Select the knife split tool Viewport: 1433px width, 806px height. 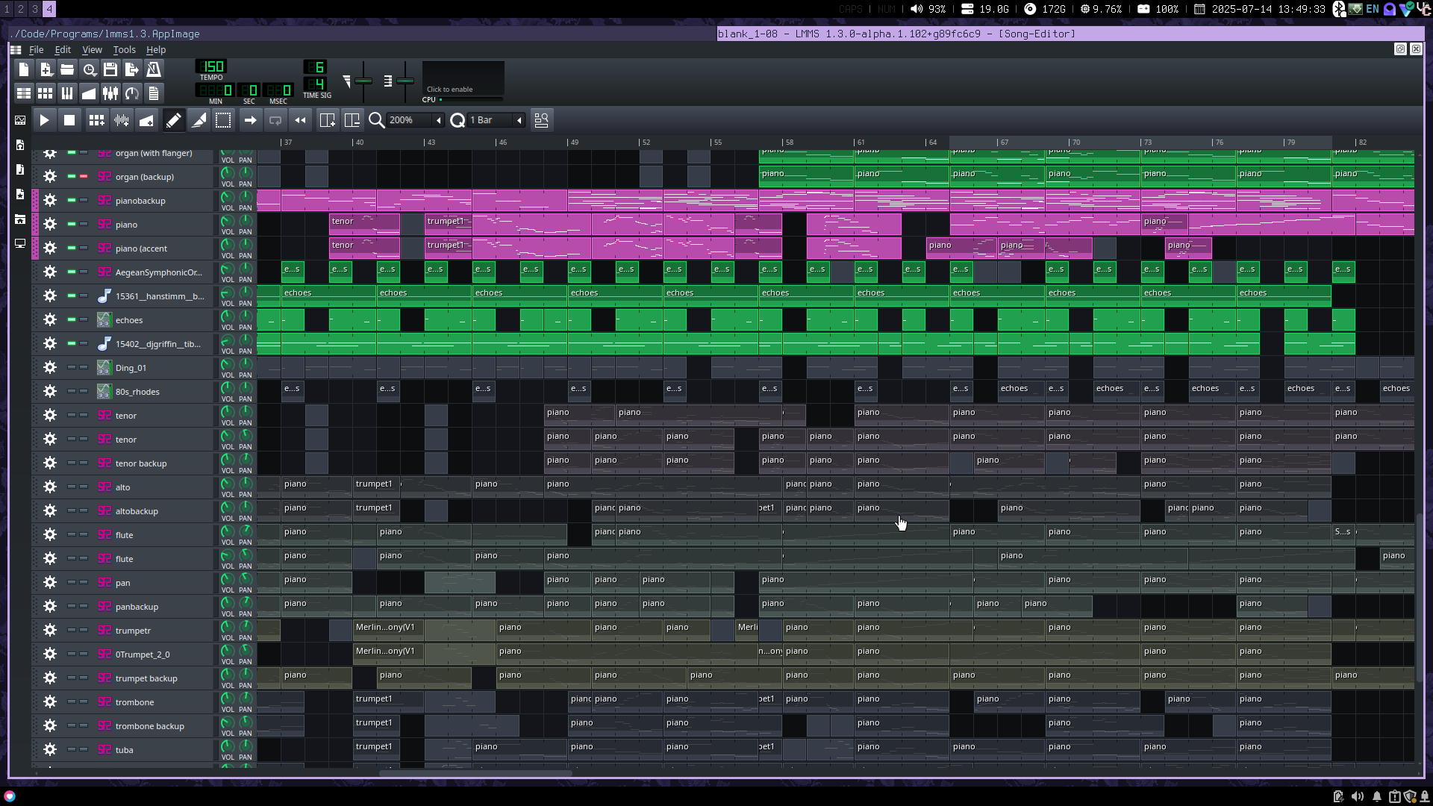199,120
